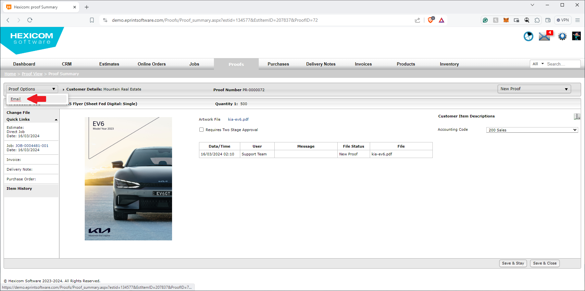The image size is (585, 291).
Task: Open the All search filter dropdown
Action: [538, 64]
